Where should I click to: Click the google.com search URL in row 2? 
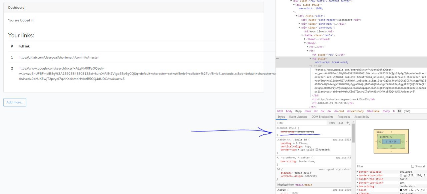(x=147, y=74)
